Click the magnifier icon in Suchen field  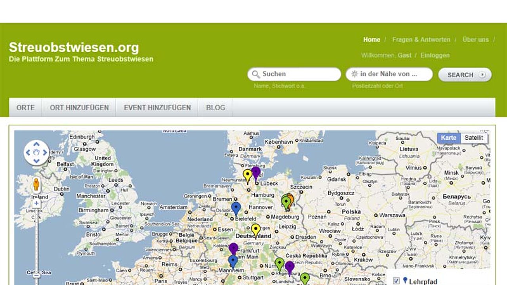coord(256,74)
